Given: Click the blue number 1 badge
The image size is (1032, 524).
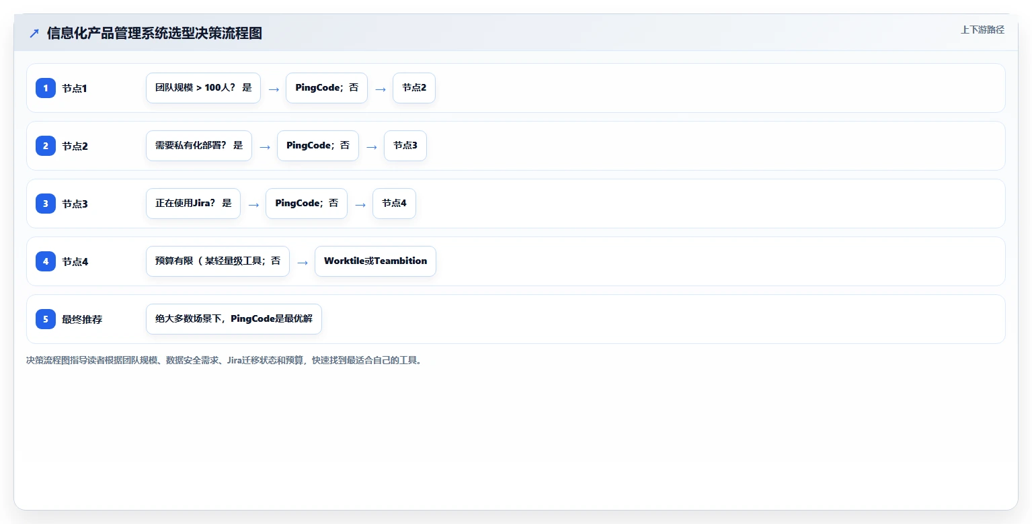Looking at the screenshot, I should pyautogui.click(x=46, y=88).
